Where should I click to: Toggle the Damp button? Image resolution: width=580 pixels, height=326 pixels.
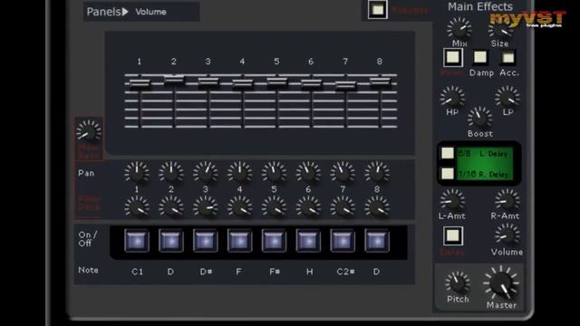(480, 57)
